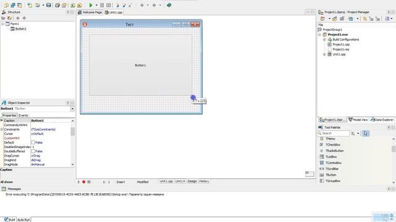Switch to the Unit1.cpp bottom view tab

166,181
